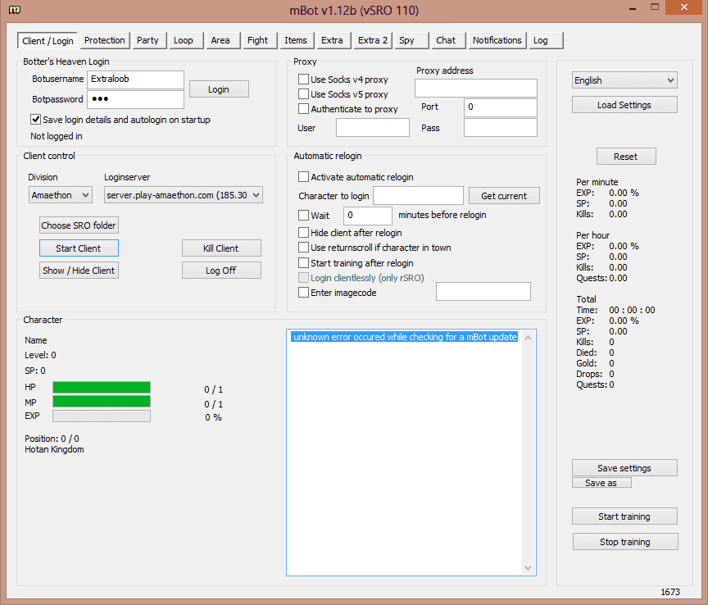Viewport: 708px width, 605px height.
Task: Click the Proxy address field
Action: [476, 88]
